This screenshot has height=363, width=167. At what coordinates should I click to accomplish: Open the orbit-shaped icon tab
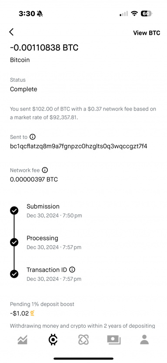(83, 340)
